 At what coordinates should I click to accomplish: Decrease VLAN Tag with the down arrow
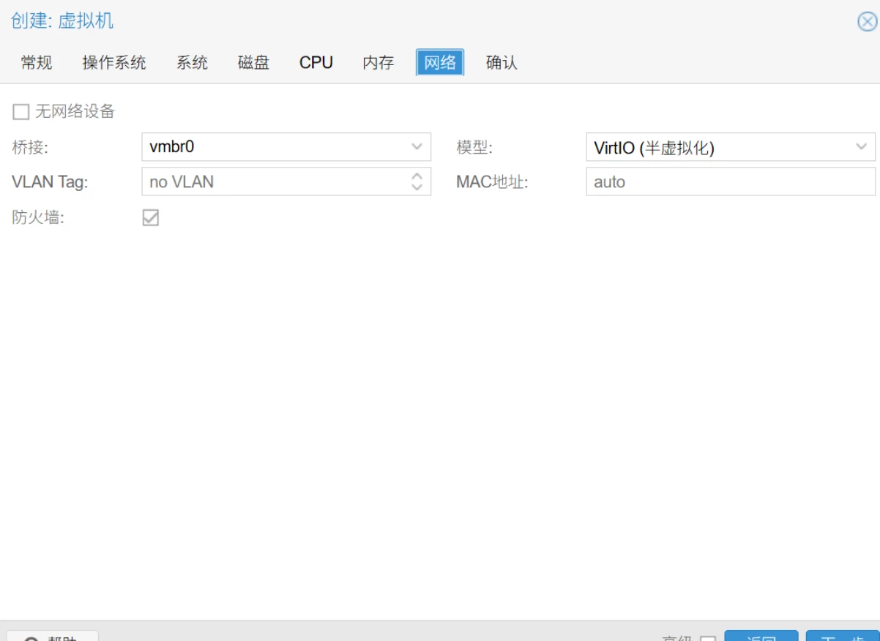[x=417, y=187]
